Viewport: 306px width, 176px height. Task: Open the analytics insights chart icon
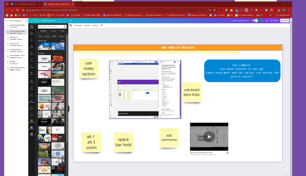pyautogui.click(x=267, y=21)
